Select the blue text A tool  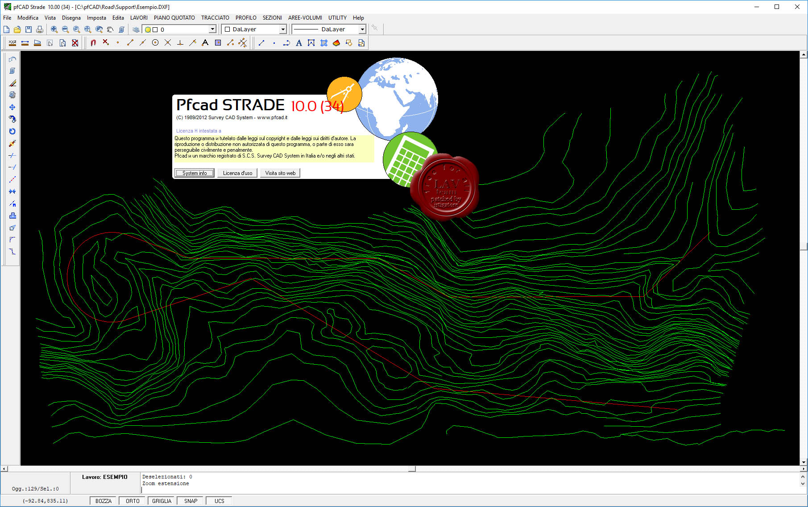(299, 43)
